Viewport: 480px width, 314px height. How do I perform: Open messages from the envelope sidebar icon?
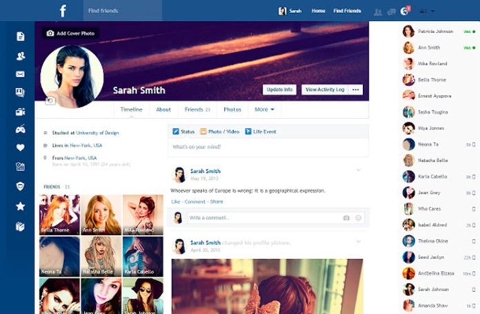(21, 74)
